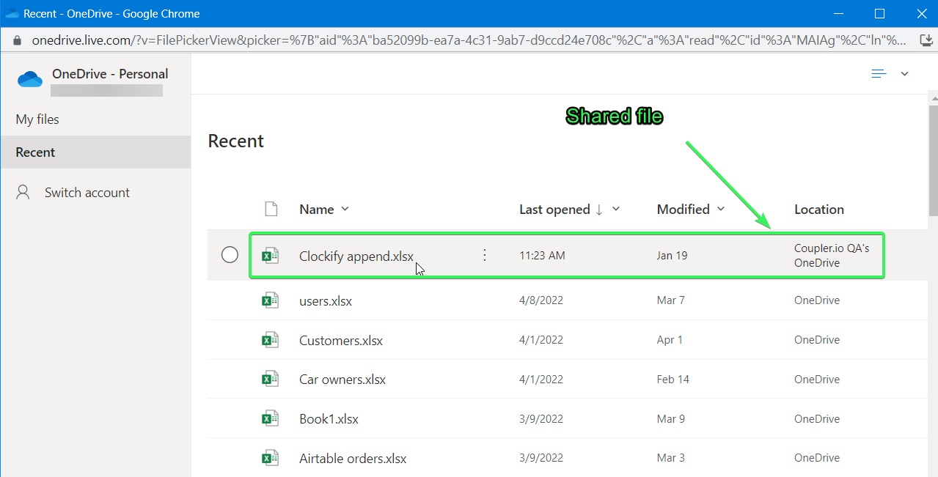The height and width of the screenshot is (477, 938).
Task: Open the Last opened column dropdown
Action: tap(616, 209)
